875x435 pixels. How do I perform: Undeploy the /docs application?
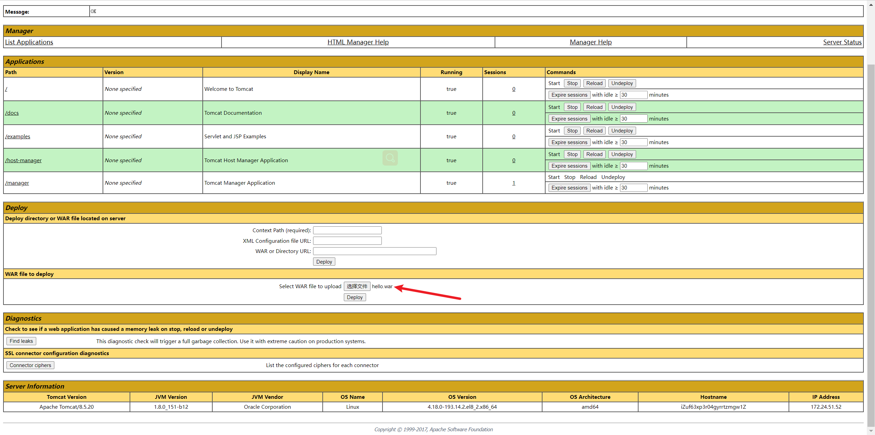(622, 107)
